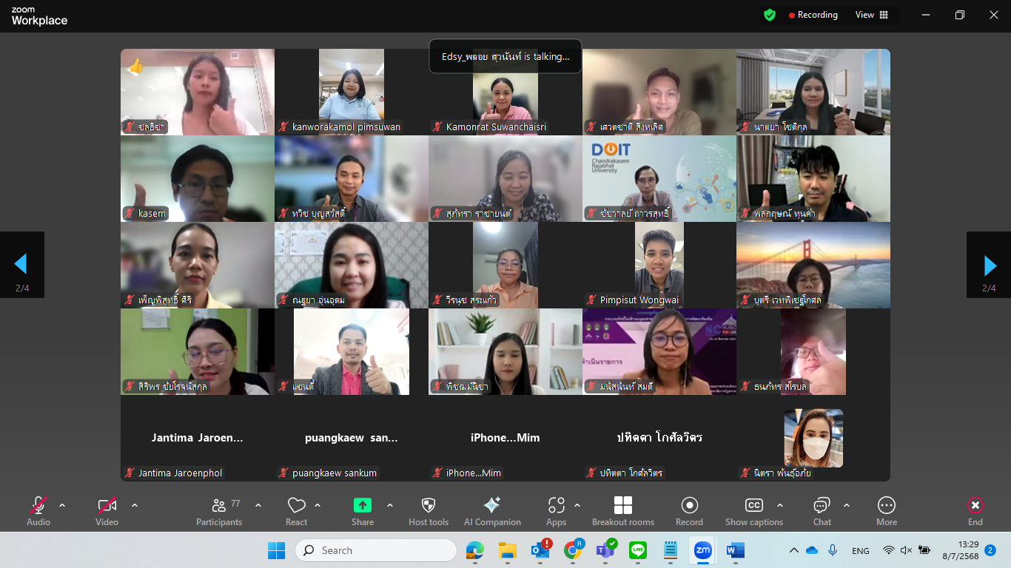Expand the arrow next to Chat
This screenshot has width=1011, height=568.
847,505
